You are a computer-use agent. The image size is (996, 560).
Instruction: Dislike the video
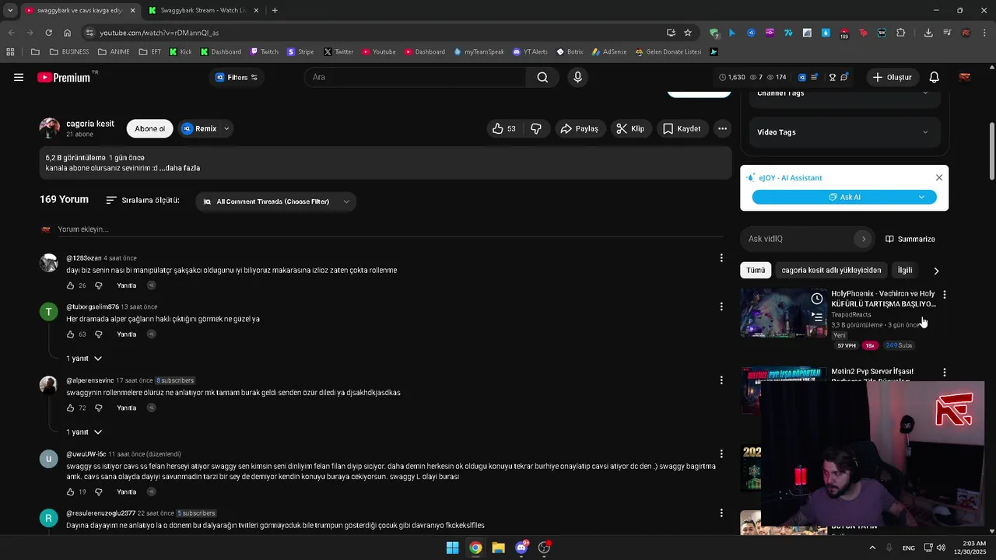(536, 128)
